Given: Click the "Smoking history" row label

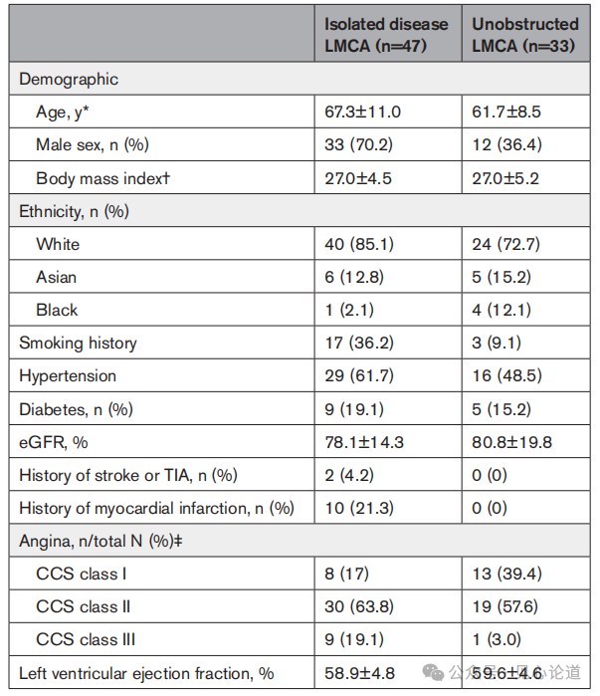Looking at the screenshot, I should (78, 343).
